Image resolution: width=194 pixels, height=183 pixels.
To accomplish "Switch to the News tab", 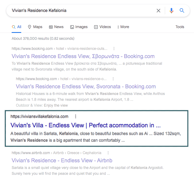I will [x=56, y=27].
